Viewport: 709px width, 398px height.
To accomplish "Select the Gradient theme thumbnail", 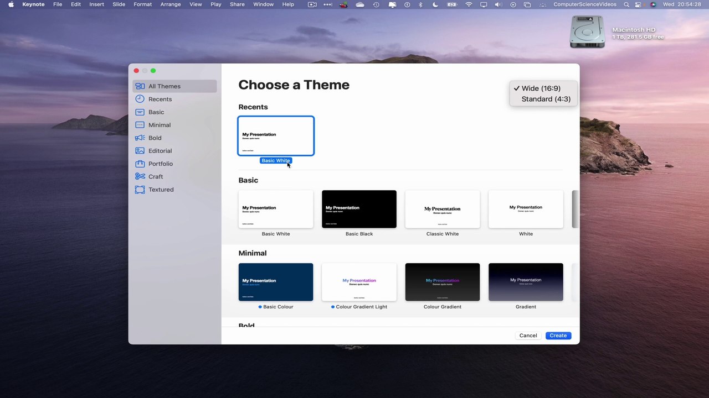I will coord(526,282).
